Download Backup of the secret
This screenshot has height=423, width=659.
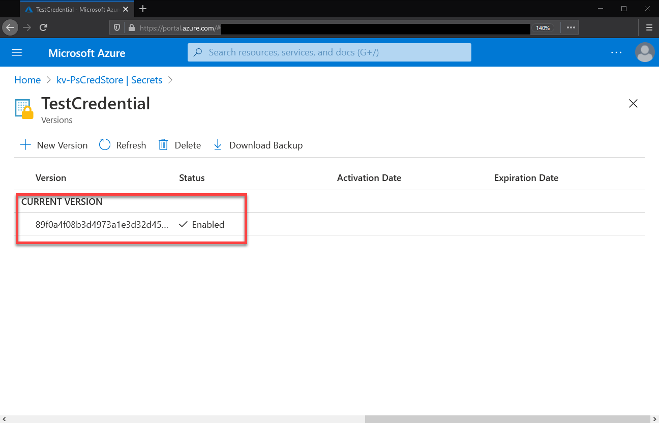(x=258, y=145)
